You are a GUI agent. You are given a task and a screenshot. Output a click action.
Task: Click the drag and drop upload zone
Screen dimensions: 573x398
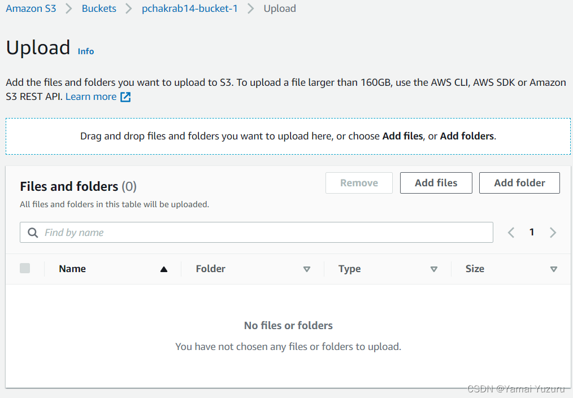(288, 136)
